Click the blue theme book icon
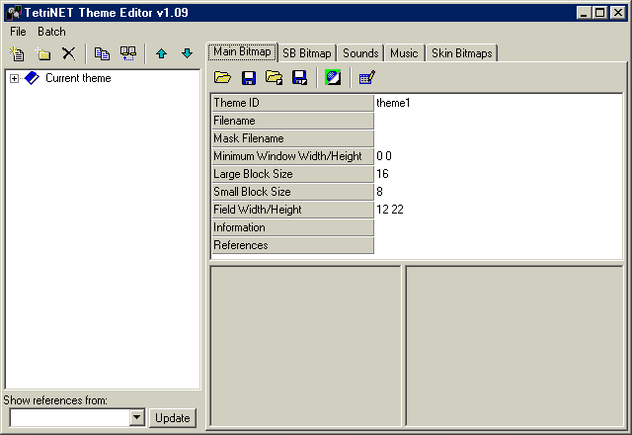 [32, 78]
